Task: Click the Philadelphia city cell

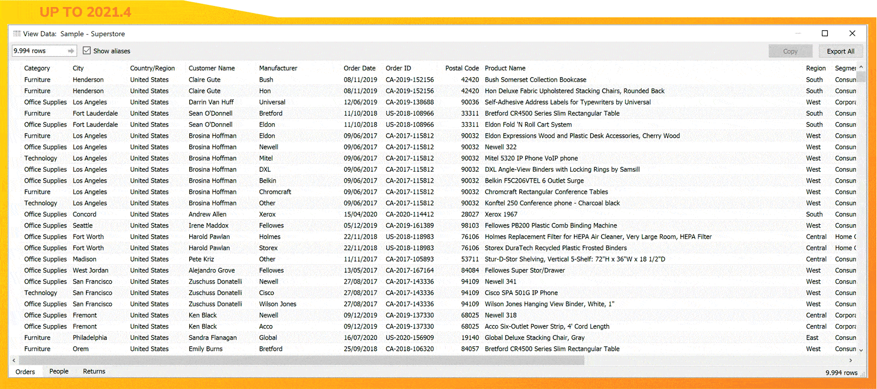Action: [90, 338]
